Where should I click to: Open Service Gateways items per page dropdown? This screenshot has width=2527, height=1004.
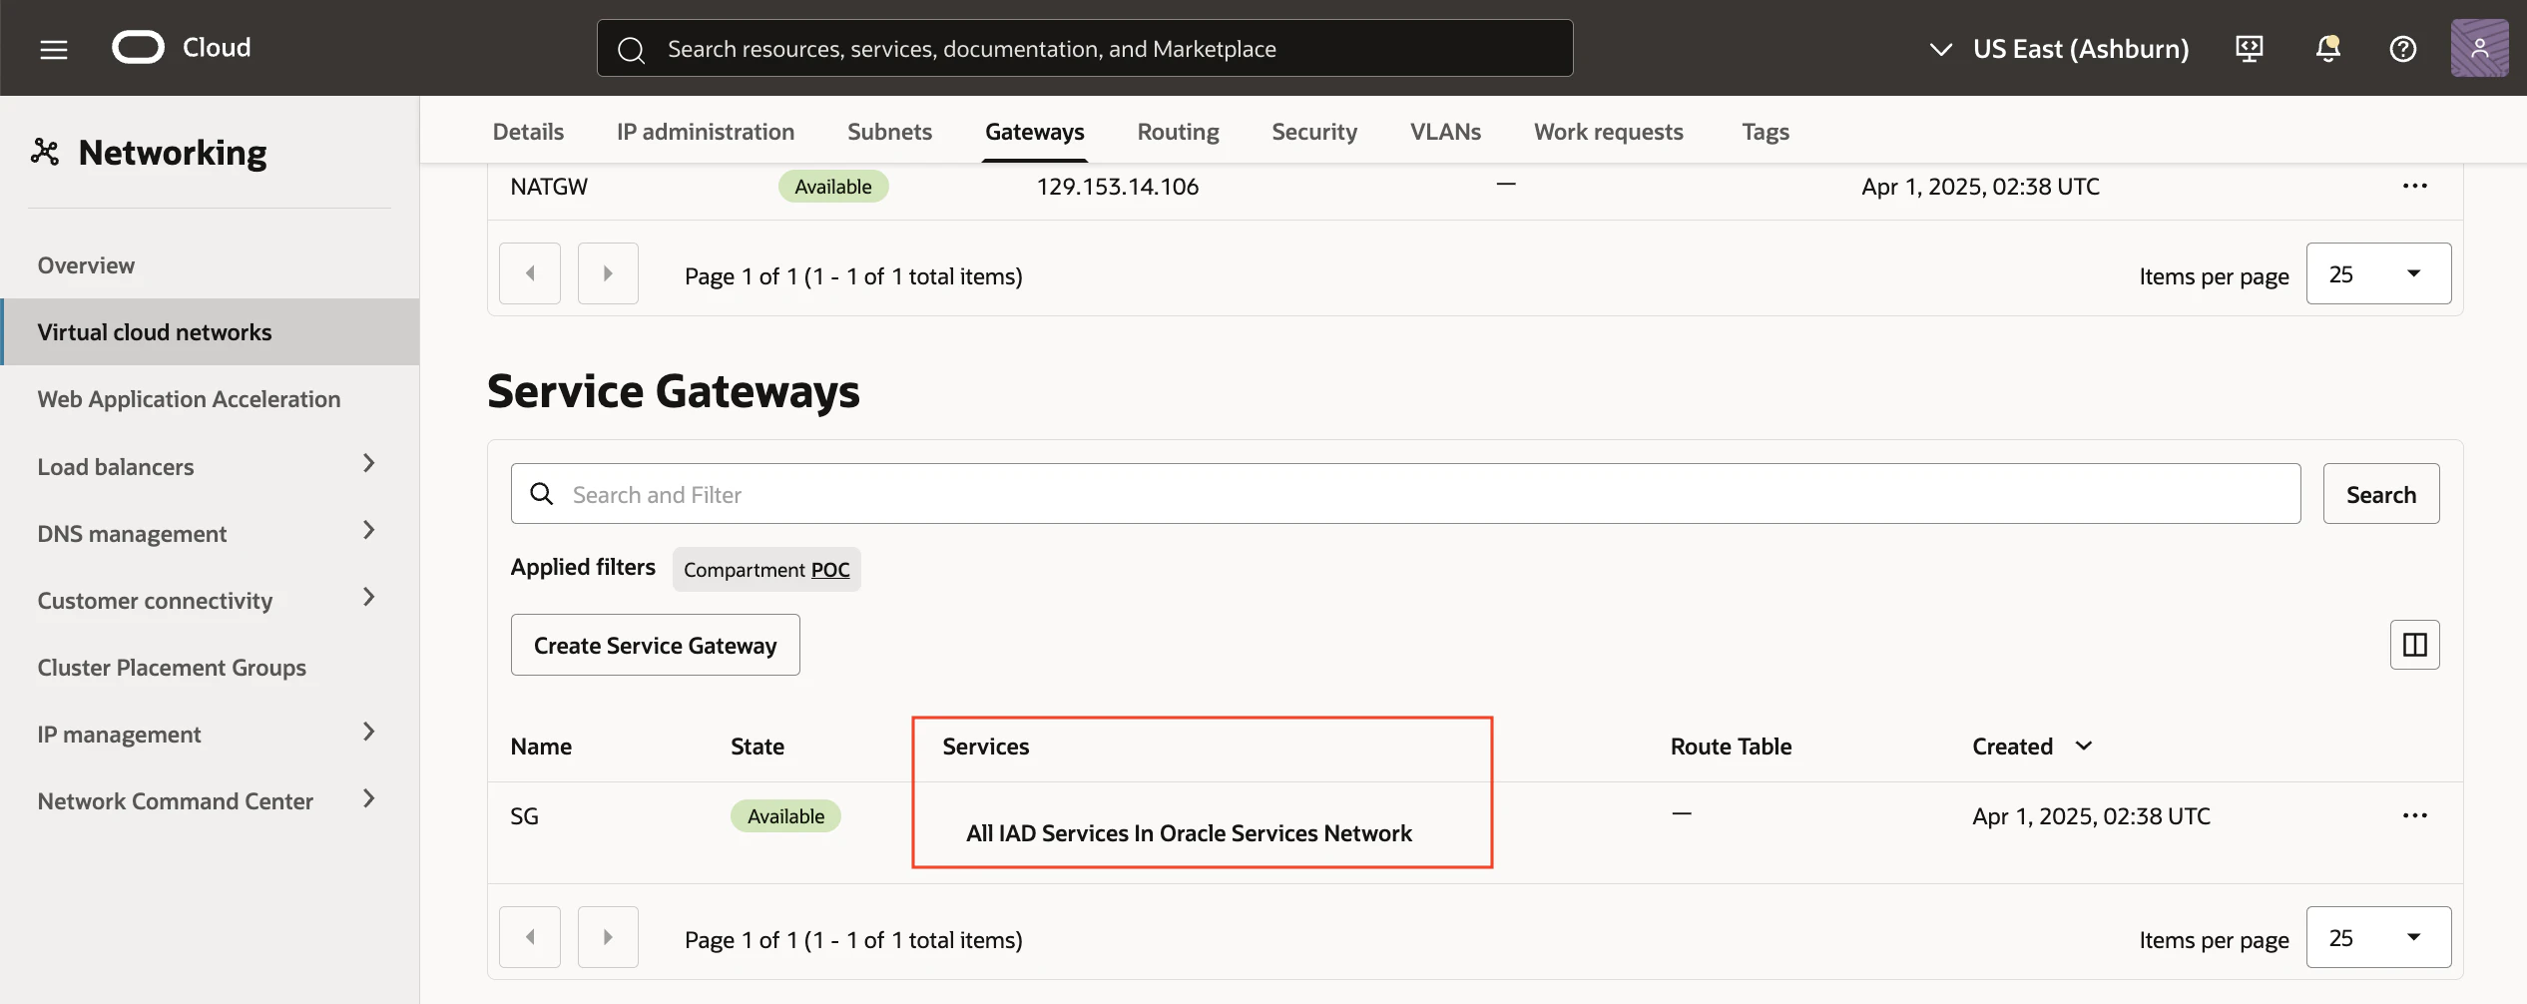[2378, 937]
